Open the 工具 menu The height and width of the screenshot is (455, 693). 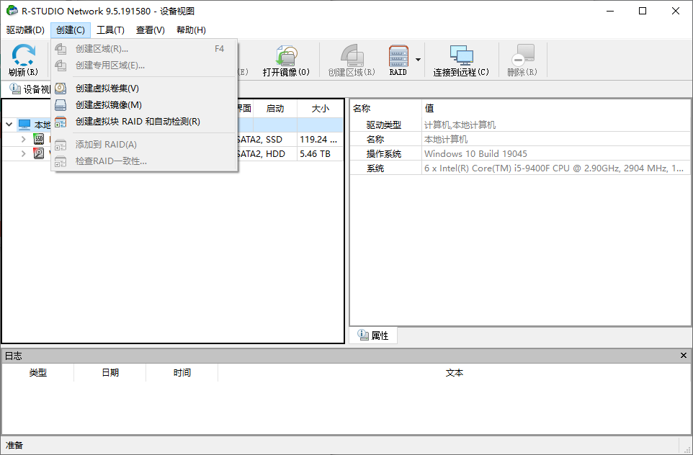click(x=109, y=30)
